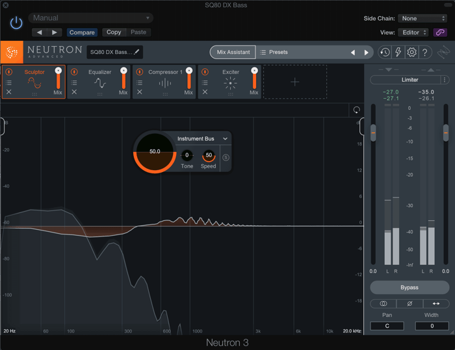Open the Presets menu
This screenshot has height=350, width=455.
point(274,52)
